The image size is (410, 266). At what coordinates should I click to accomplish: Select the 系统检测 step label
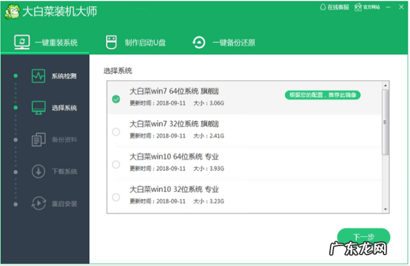(x=64, y=76)
